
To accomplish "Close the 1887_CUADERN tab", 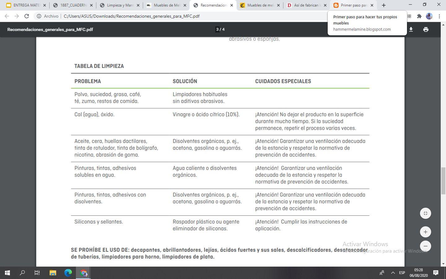I will pos(91,5).
